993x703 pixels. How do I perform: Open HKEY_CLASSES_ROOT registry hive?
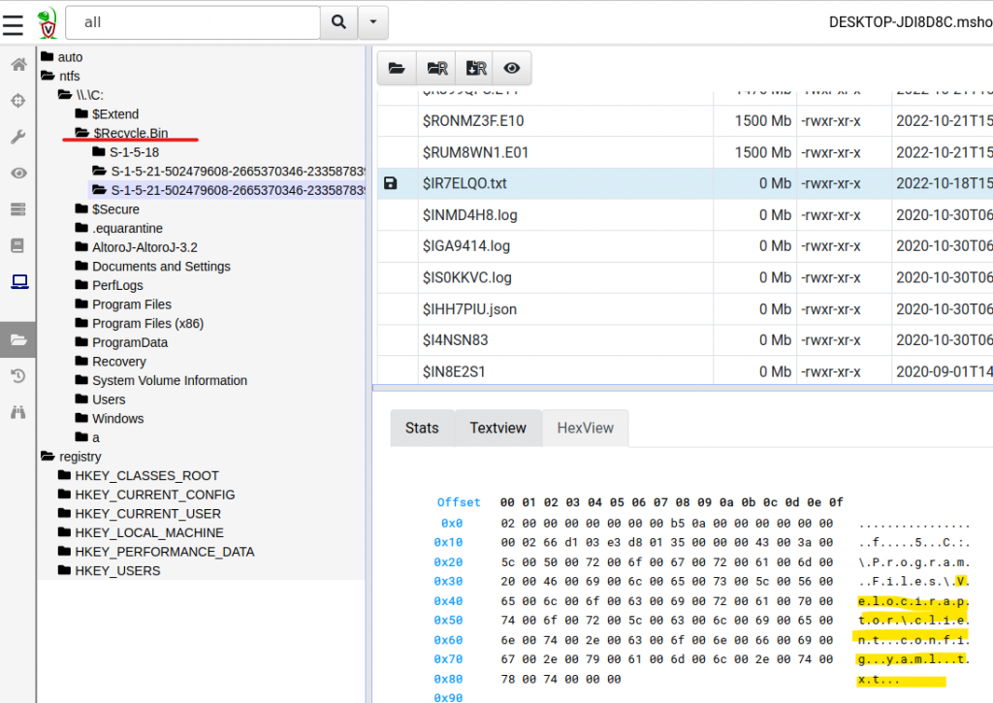[x=139, y=475]
